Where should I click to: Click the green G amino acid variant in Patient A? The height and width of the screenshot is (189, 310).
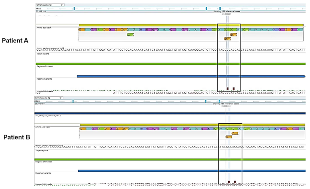coord(130,34)
